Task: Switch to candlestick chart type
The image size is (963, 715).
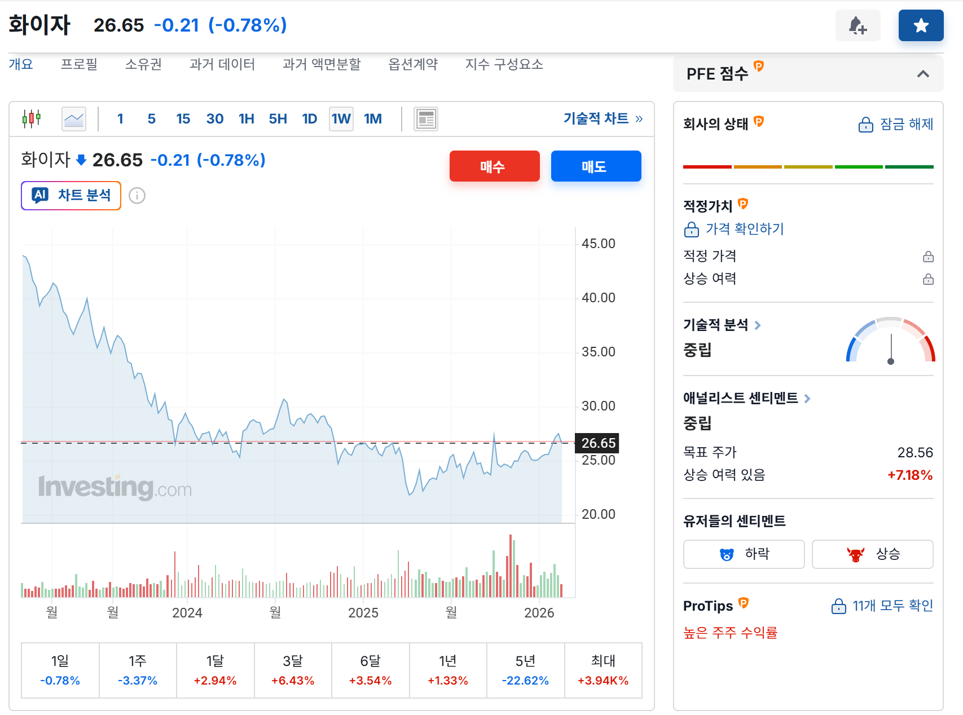Action: coord(32,118)
